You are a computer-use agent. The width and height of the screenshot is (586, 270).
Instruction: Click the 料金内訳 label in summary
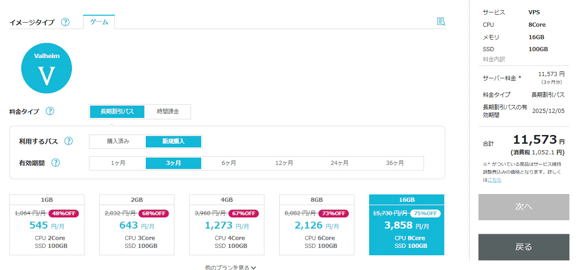[494, 59]
